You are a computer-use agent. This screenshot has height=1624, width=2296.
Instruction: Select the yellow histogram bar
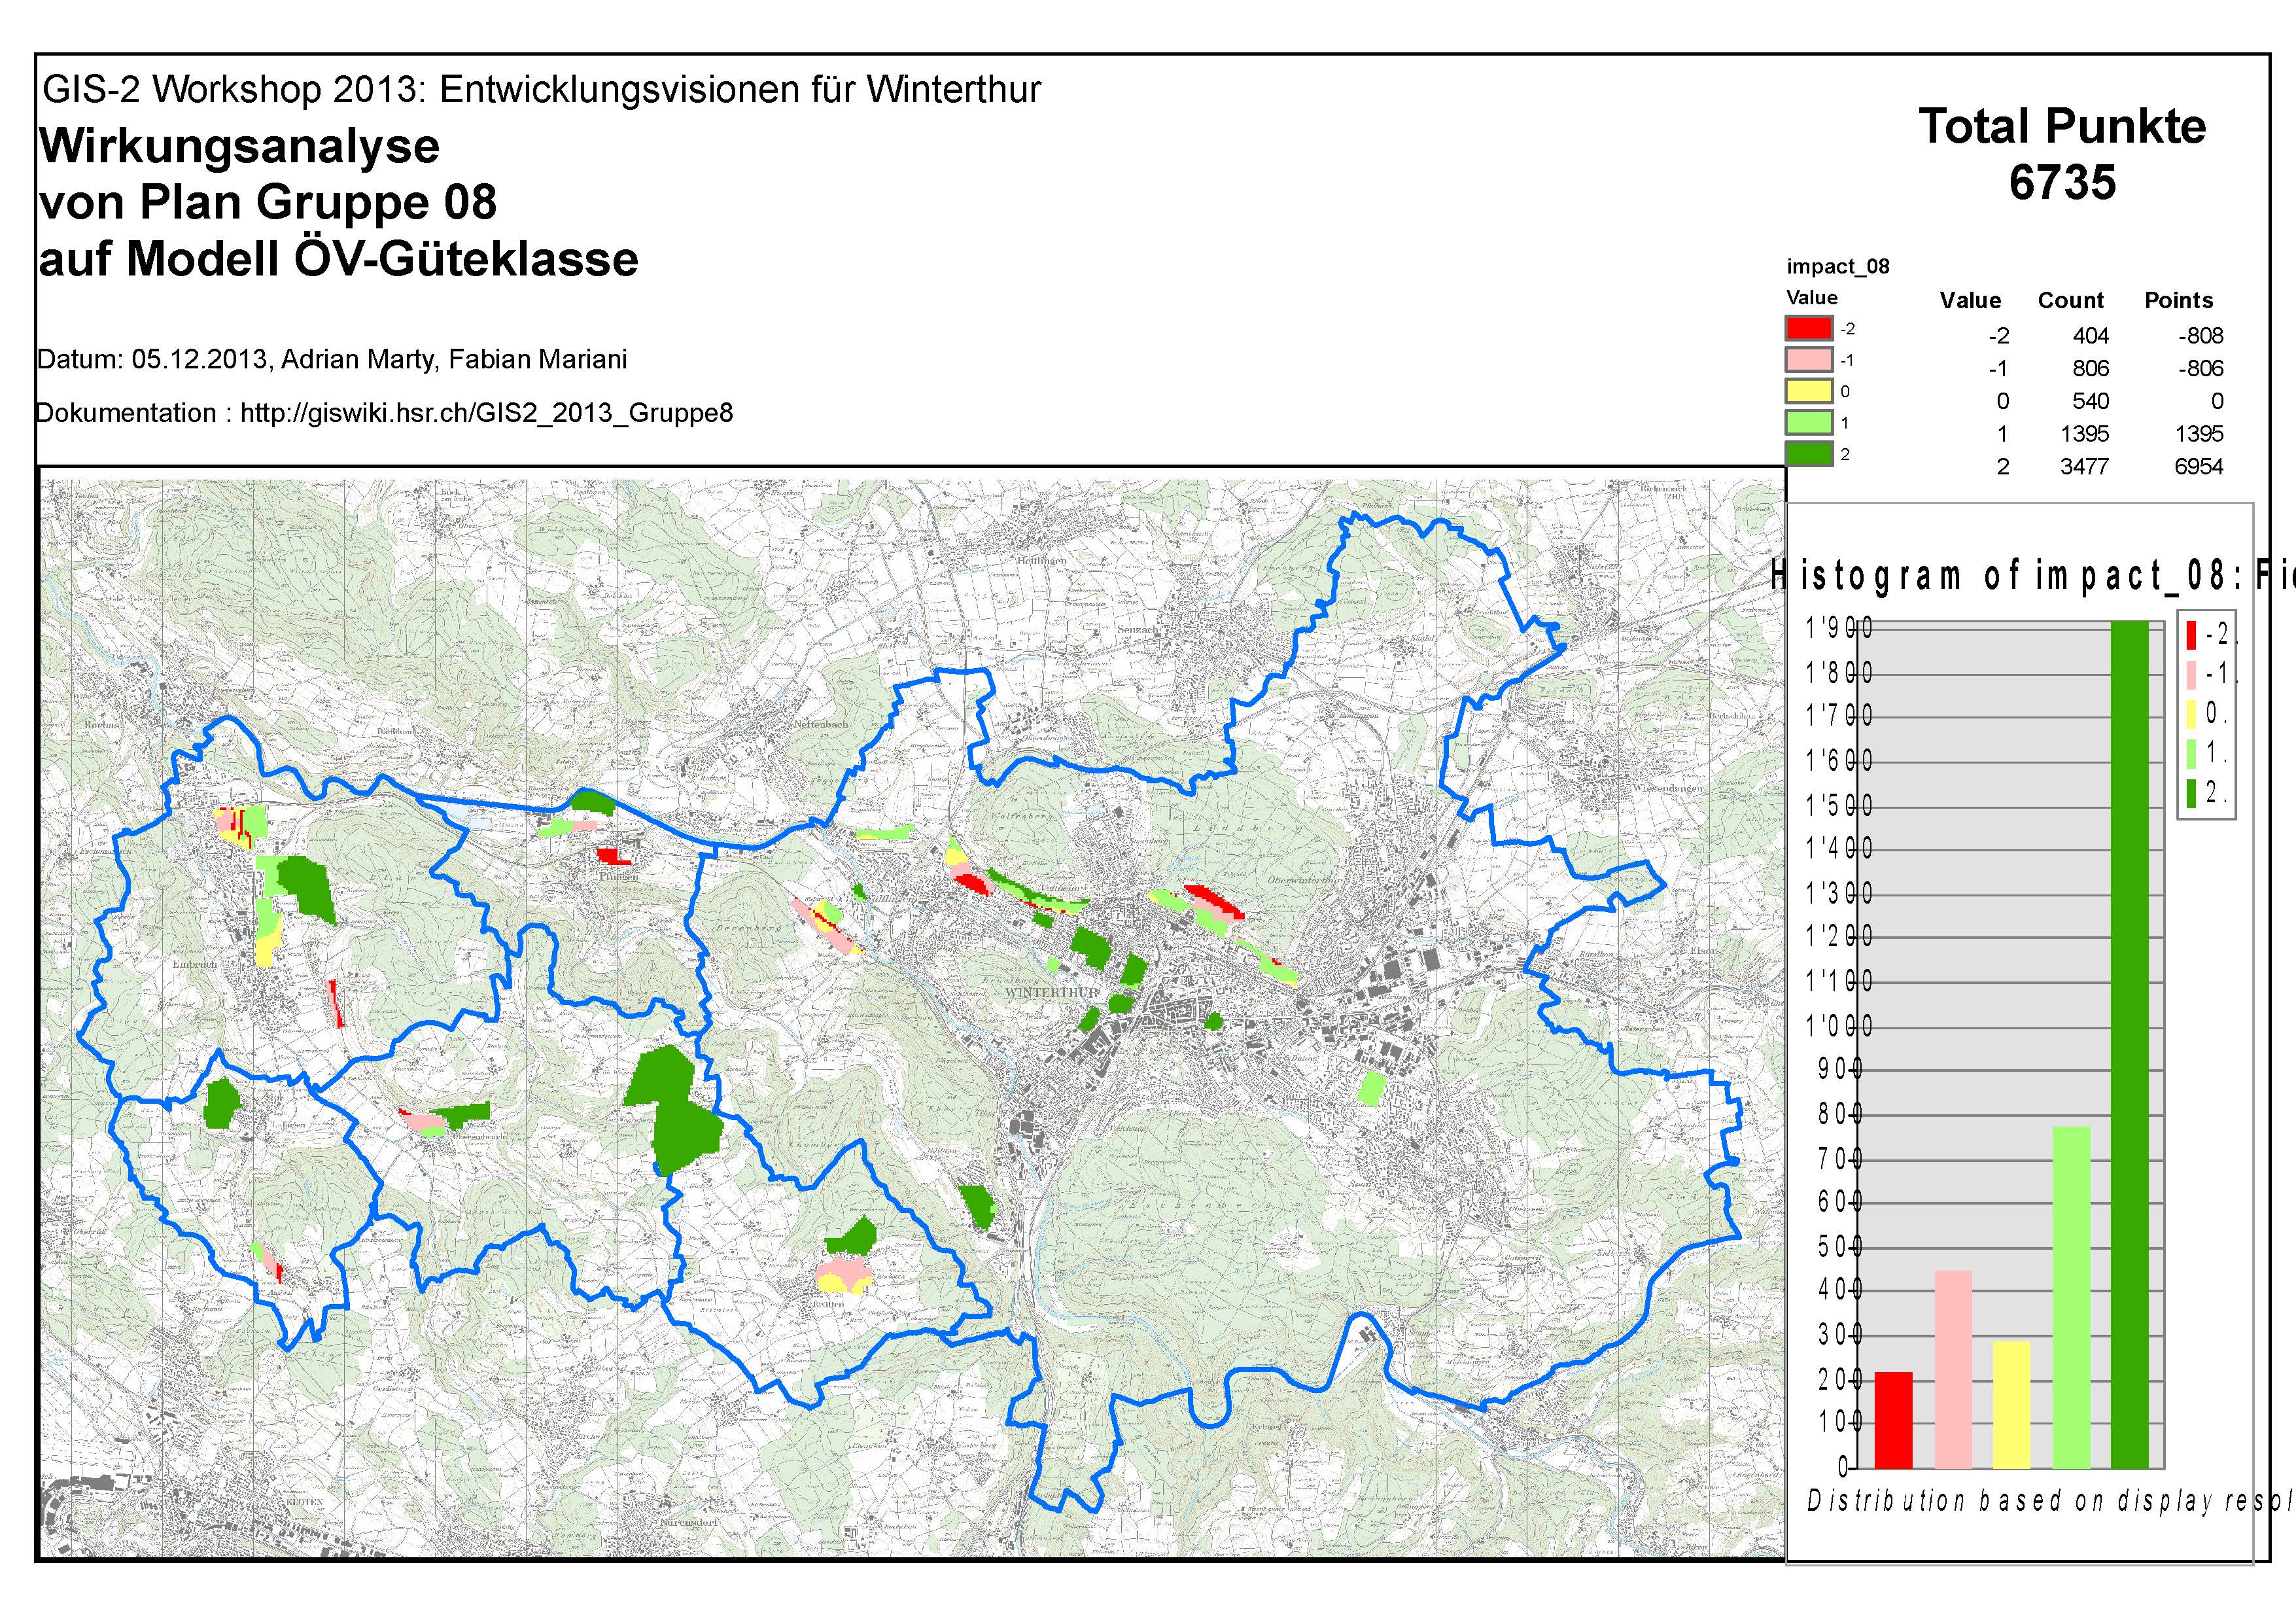click(x=2011, y=1404)
